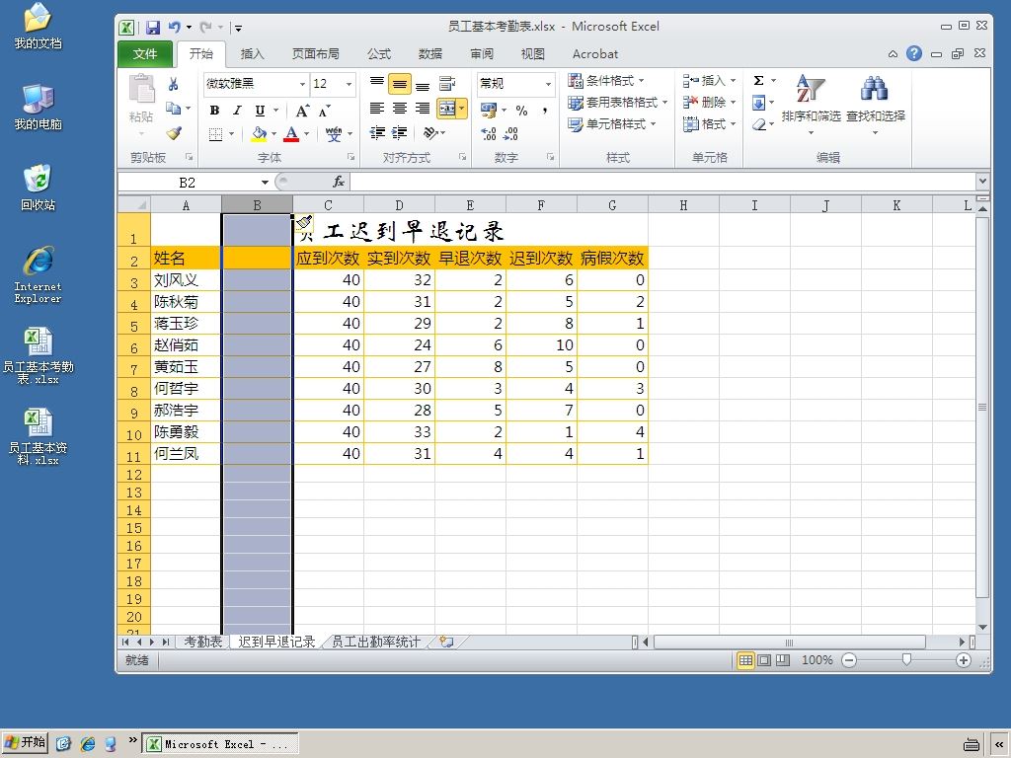Click the large Paste clipboard icon
The height and width of the screenshot is (758, 1011).
click(141, 89)
